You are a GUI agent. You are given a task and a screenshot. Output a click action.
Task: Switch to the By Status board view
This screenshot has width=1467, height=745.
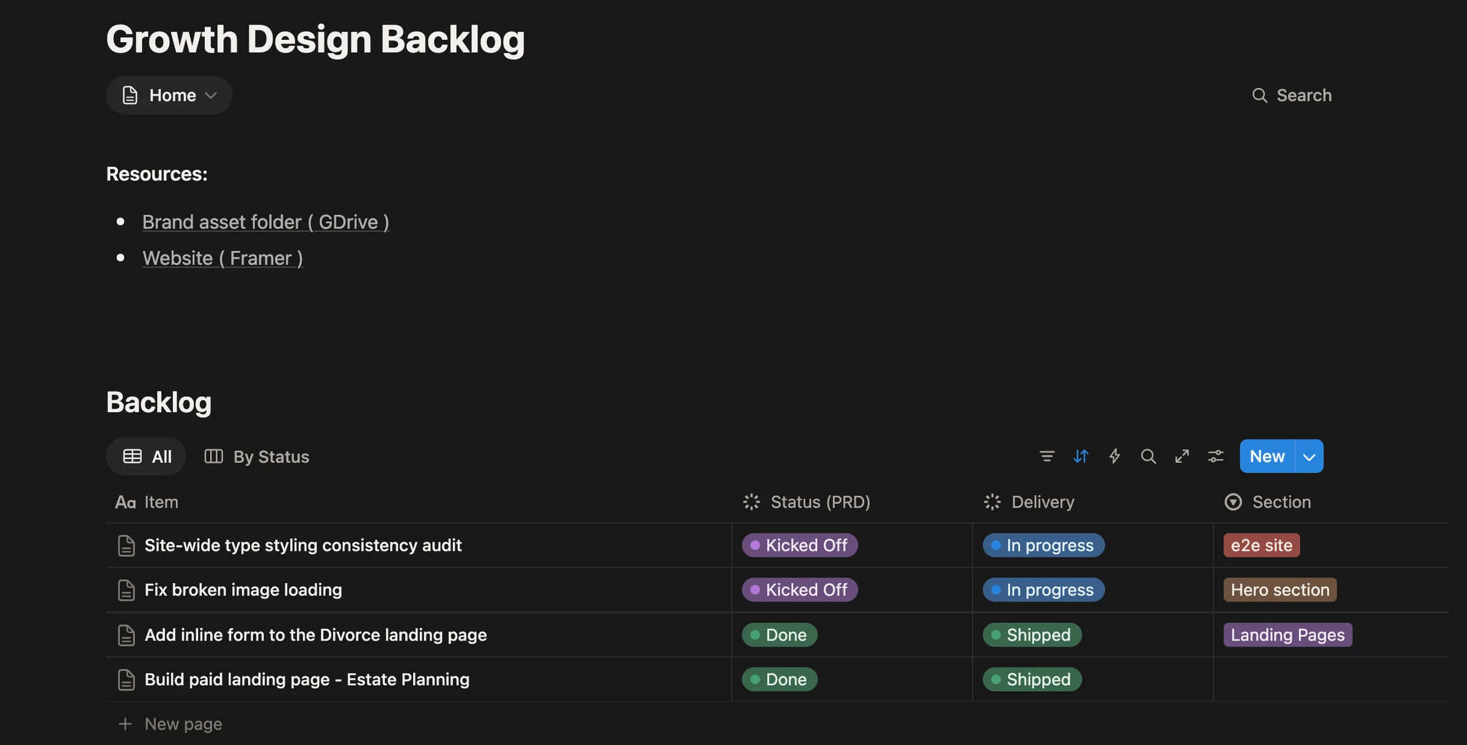tap(257, 456)
